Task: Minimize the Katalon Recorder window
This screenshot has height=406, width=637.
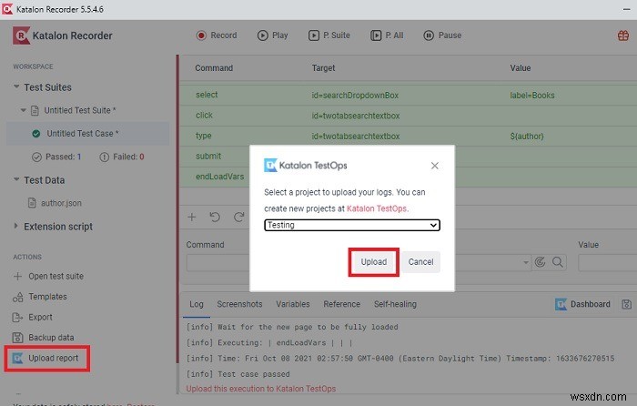Action: coord(626,9)
